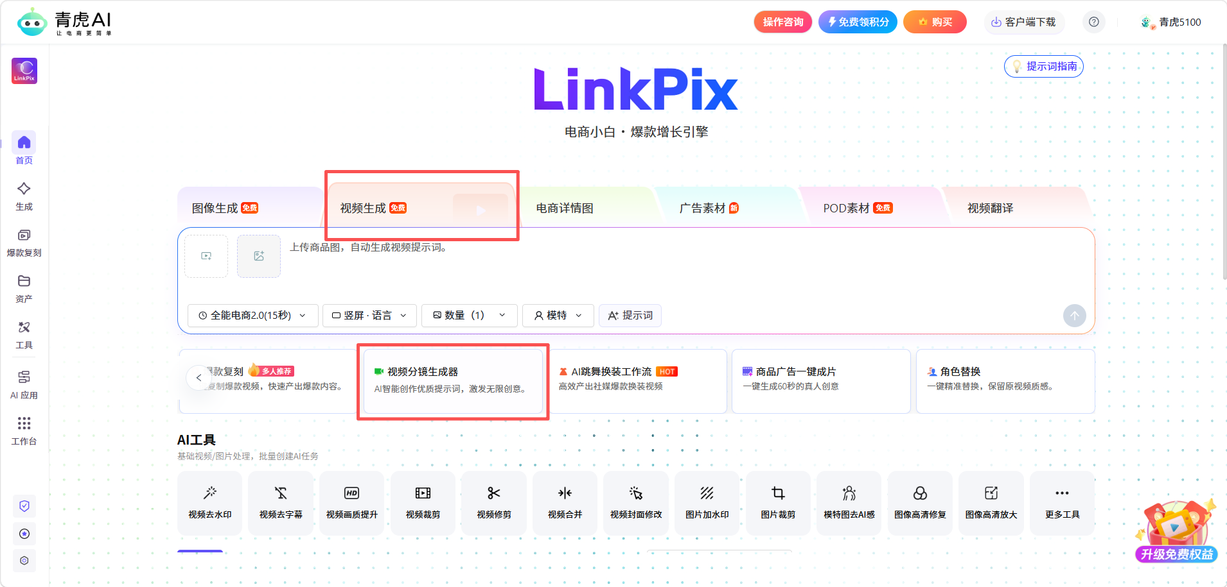Click the hexagon settings icon in sidebar
Image resolution: width=1227 pixels, height=587 pixels.
(24, 561)
